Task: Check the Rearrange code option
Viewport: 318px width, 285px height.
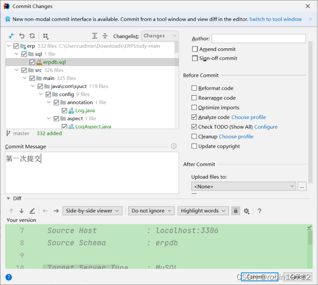Action: (x=194, y=98)
